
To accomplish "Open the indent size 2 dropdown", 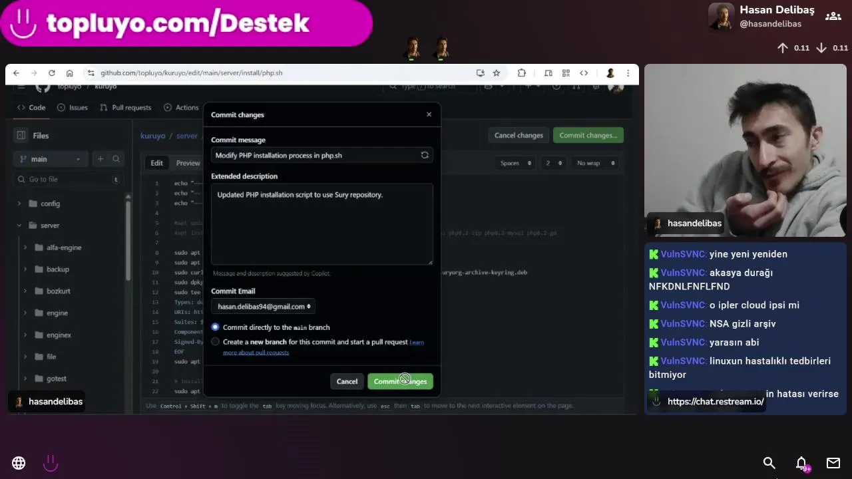I will pos(553,163).
